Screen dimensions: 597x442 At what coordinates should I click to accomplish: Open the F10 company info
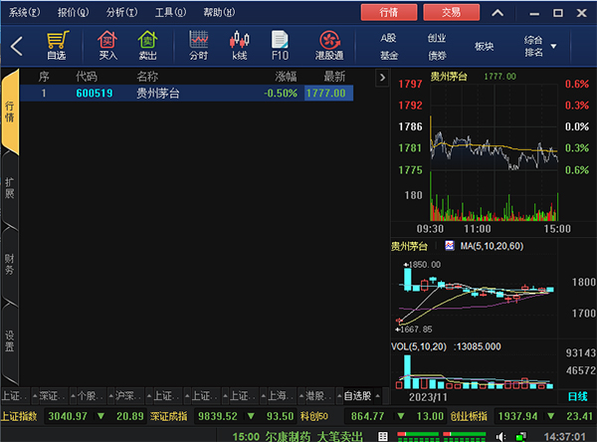click(280, 45)
